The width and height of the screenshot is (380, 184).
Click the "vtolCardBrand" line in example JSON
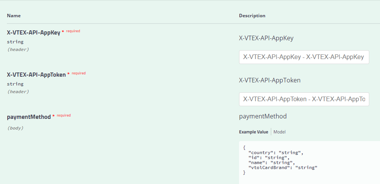283,168
